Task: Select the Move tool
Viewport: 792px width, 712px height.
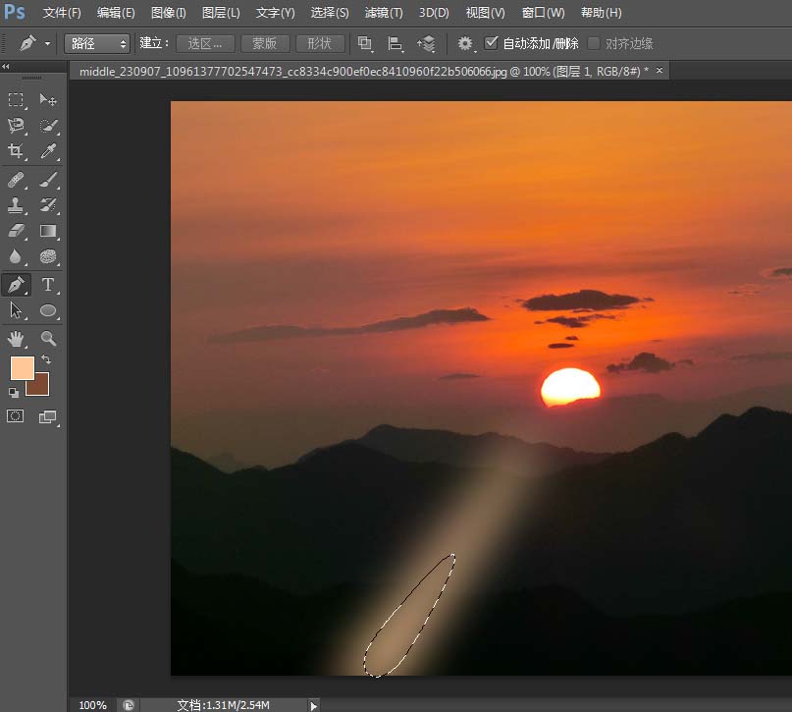Action: pos(46,100)
